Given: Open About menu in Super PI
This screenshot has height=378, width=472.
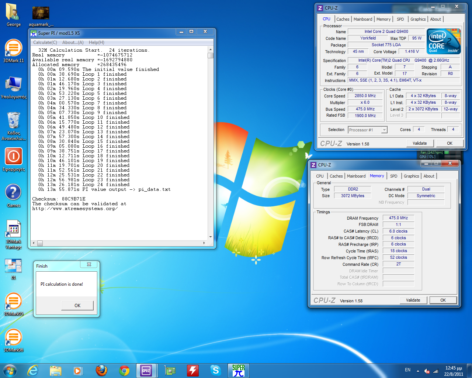Looking at the screenshot, I should point(73,42).
